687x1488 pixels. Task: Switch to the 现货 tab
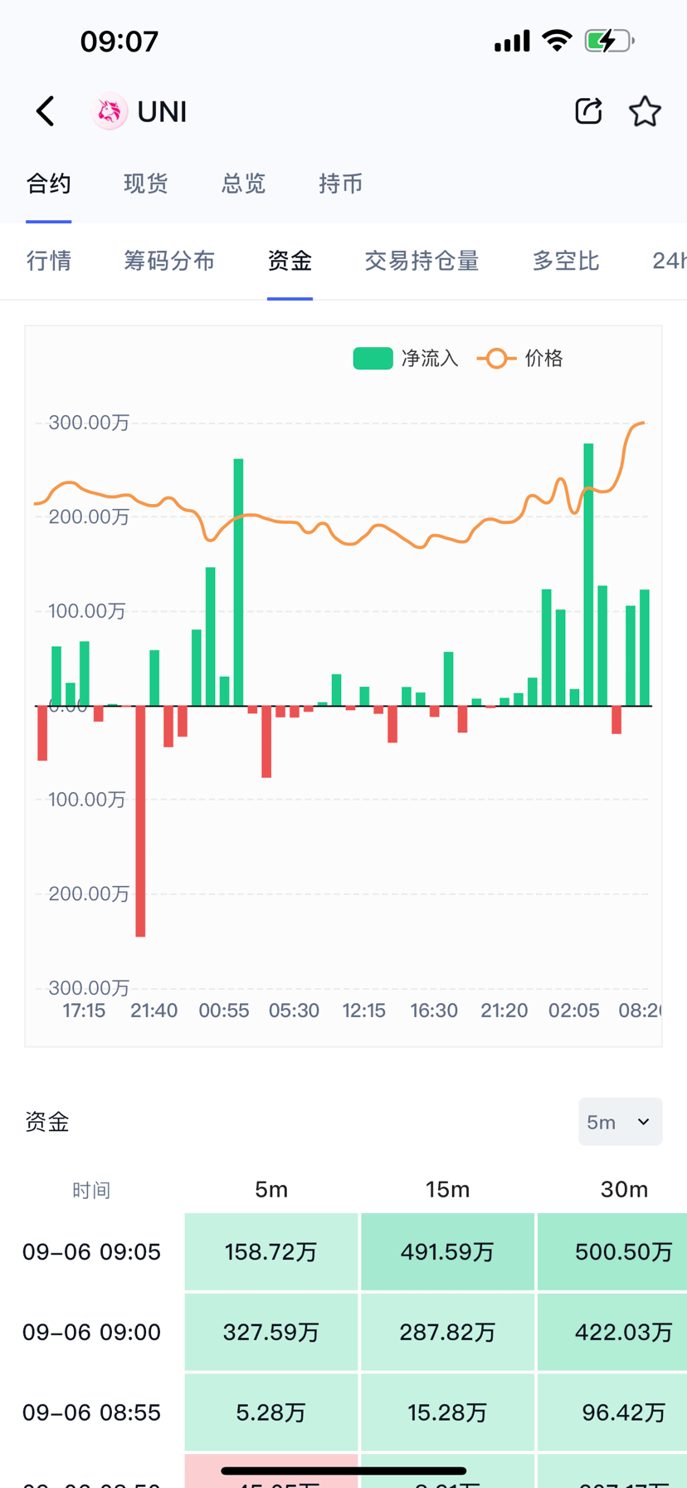coord(146,184)
